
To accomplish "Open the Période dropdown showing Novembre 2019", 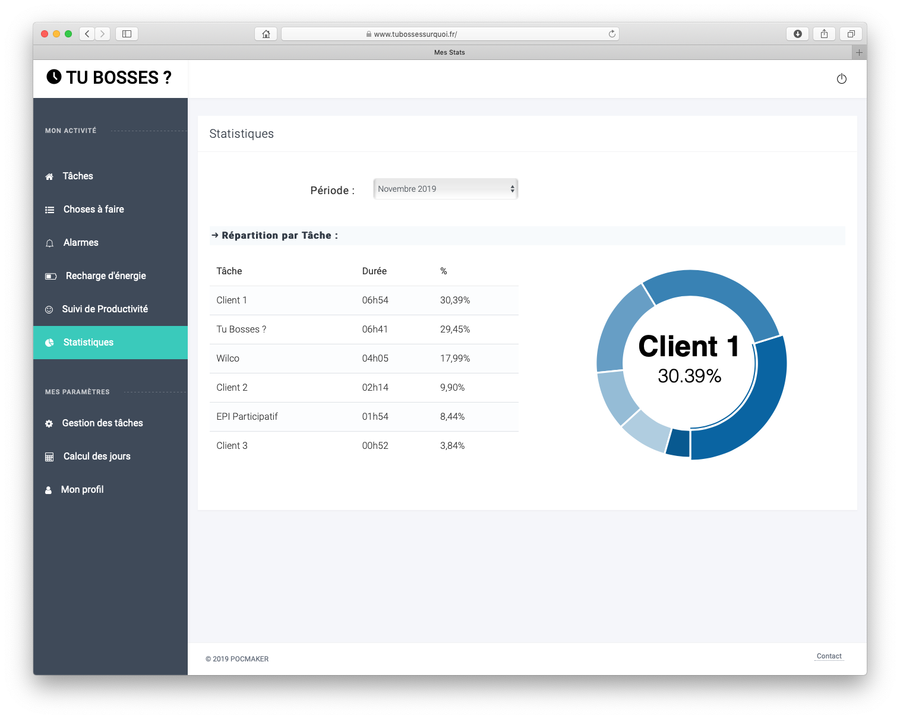I will click(446, 189).
